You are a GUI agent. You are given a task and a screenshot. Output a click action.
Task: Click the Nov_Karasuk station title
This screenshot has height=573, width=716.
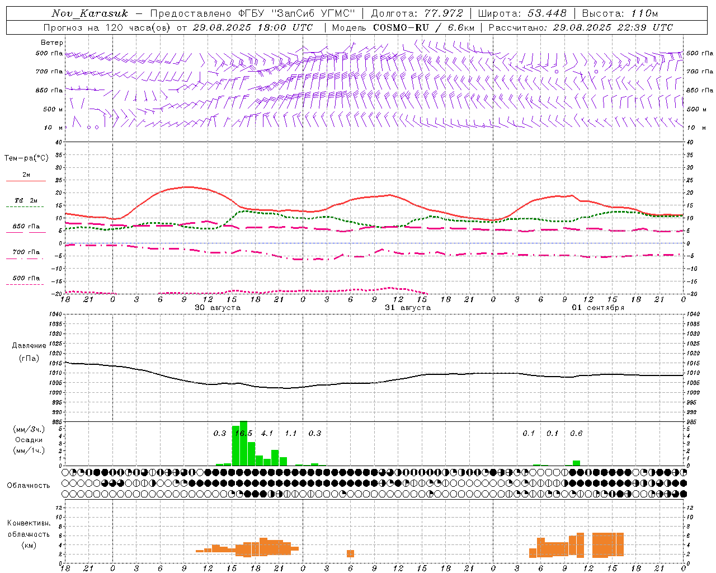pos(89,13)
